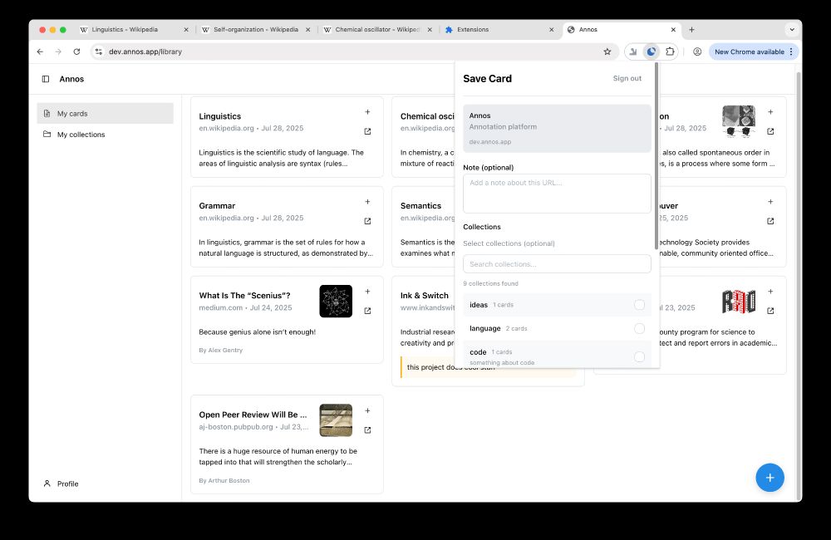Click the Annos header title text
This screenshot has height=540, width=831.
click(71, 79)
